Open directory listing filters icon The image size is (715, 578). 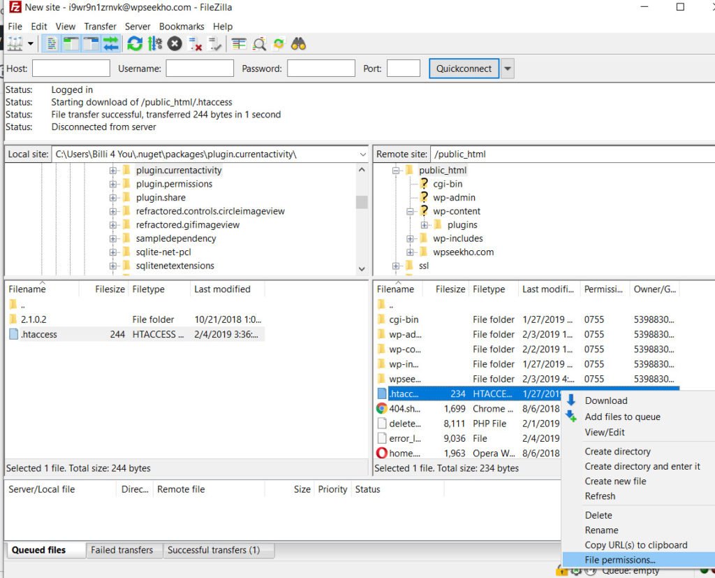coord(239,44)
